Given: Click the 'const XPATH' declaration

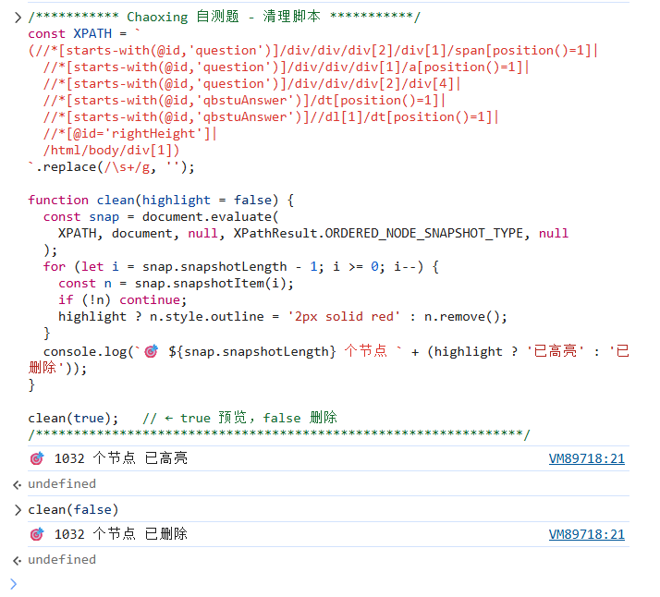Looking at the screenshot, I should coord(76,33).
